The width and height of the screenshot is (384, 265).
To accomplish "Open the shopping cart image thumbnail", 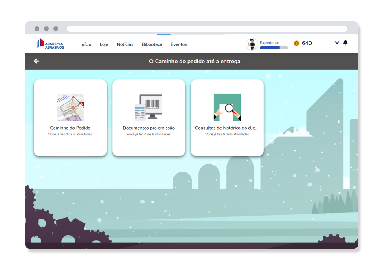I will click(x=70, y=107).
